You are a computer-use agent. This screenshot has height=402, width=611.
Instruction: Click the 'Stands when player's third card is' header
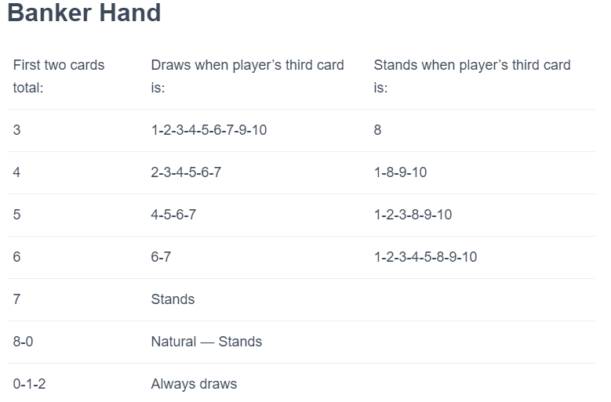click(472, 76)
